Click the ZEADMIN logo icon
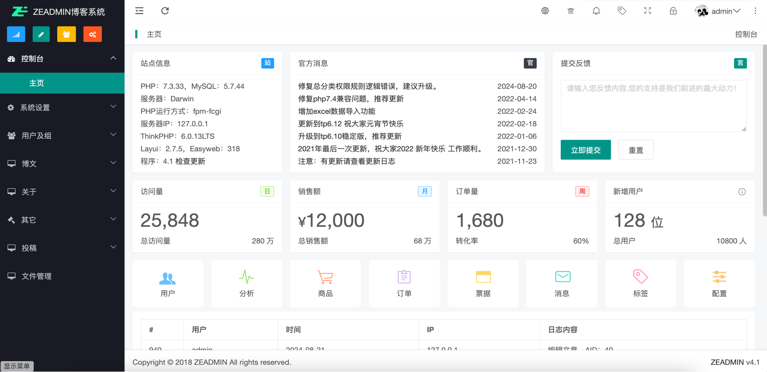This screenshot has width=767, height=372. click(x=19, y=11)
